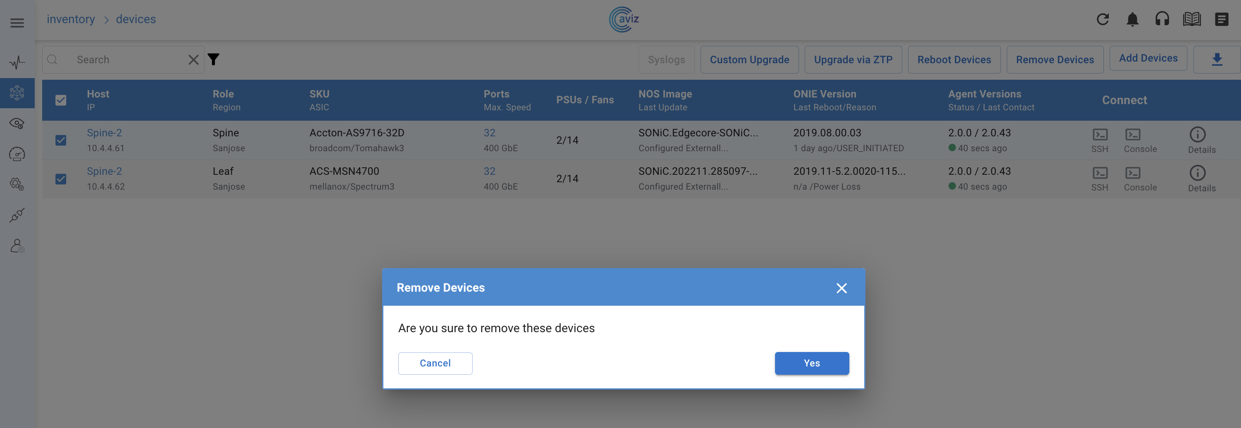Open SSH for host 10.4.4.61
The height and width of the screenshot is (428, 1241).
1099,140
